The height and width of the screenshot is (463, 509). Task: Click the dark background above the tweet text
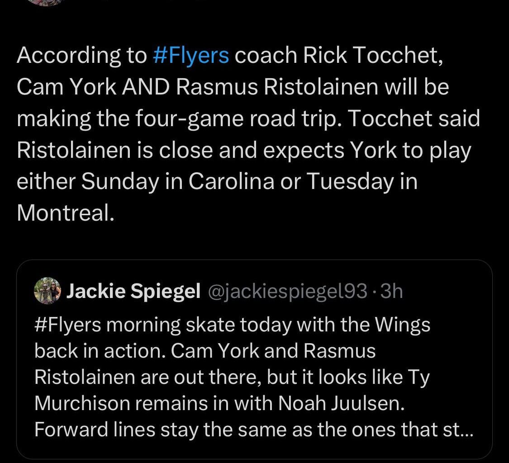253,25
